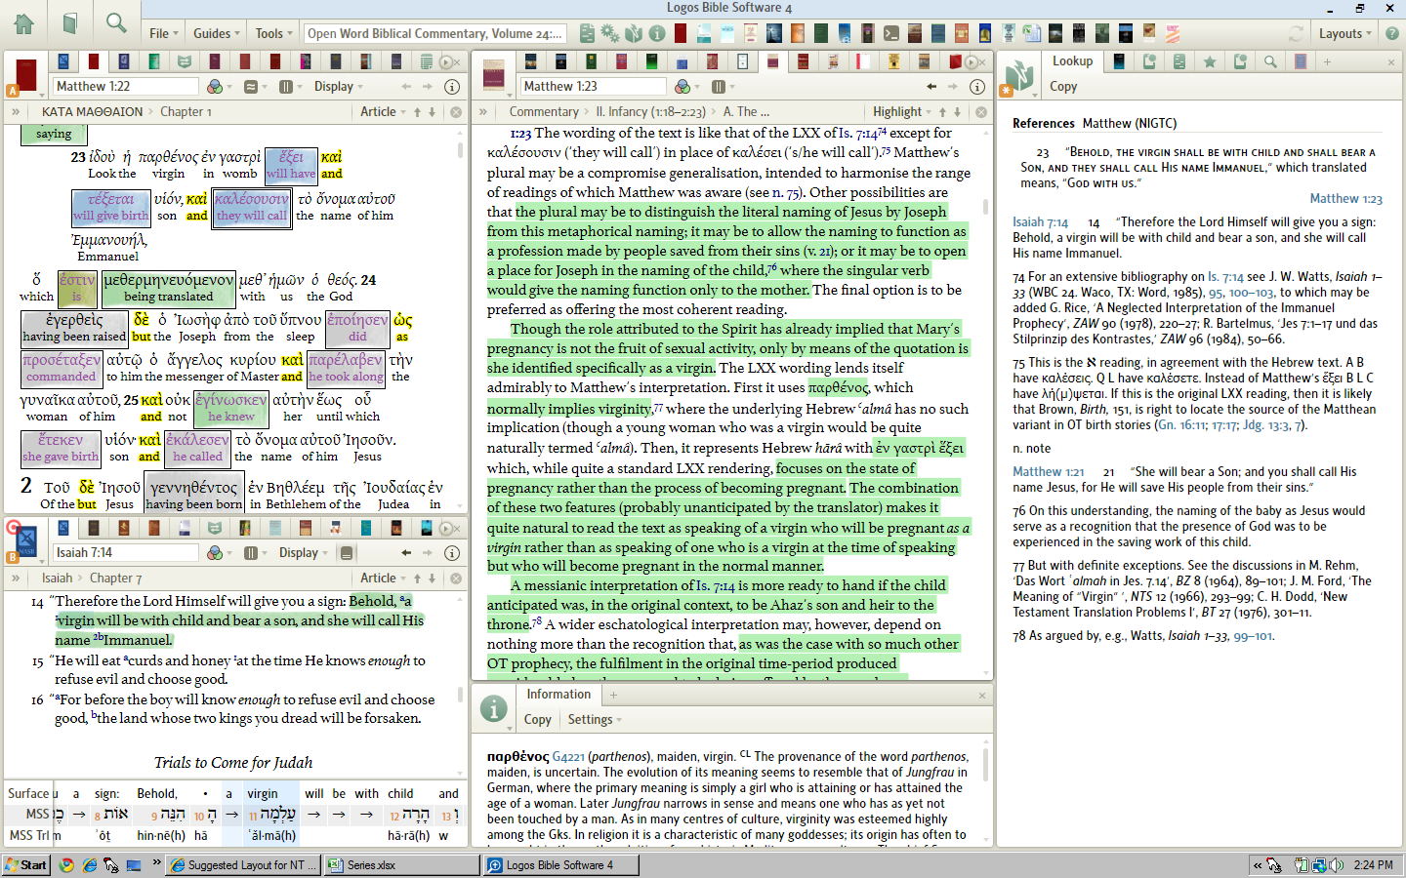Click the Isaiah 7:14 reference box
Viewport: 1406px width, 878px height.
coord(125,553)
